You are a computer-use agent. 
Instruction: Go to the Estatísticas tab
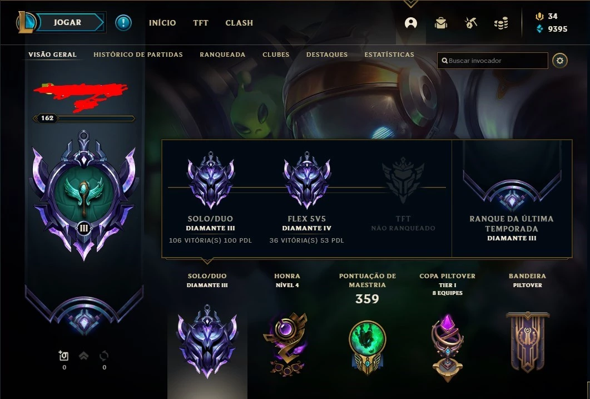tap(389, 55)
